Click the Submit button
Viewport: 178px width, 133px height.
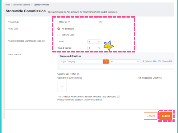coord(166,116)
